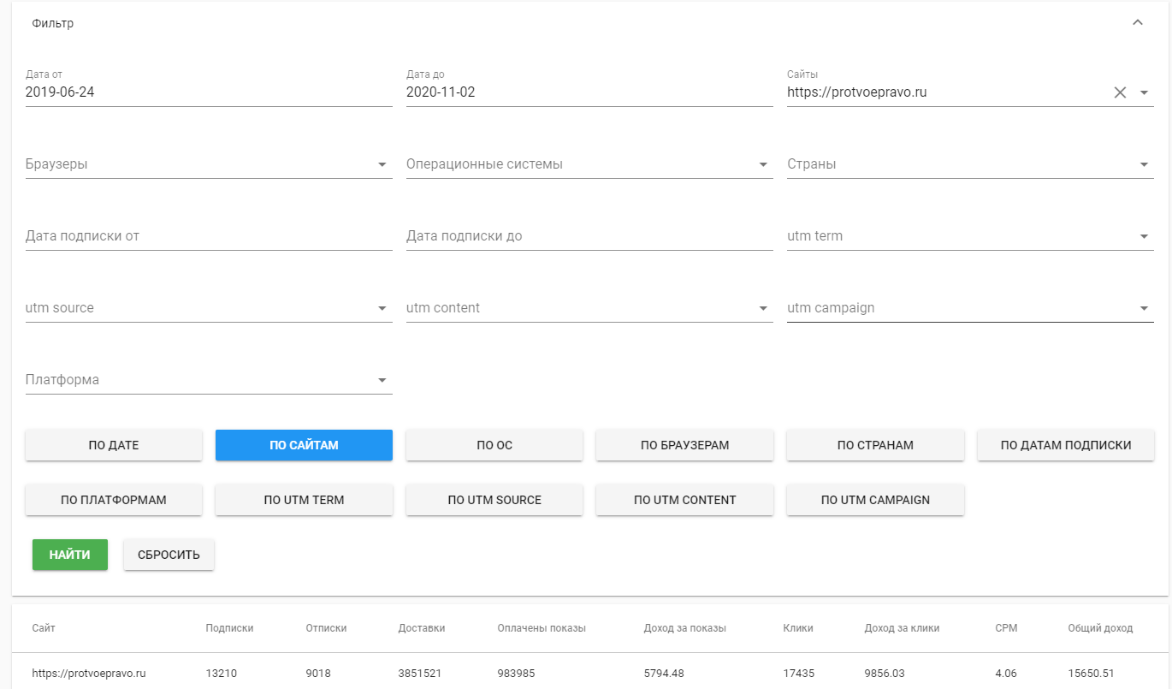Image resolution: width=1172 pixels, height=689 pixels.
Task: Open the Платформа dropdown
Action: [382, 380]
